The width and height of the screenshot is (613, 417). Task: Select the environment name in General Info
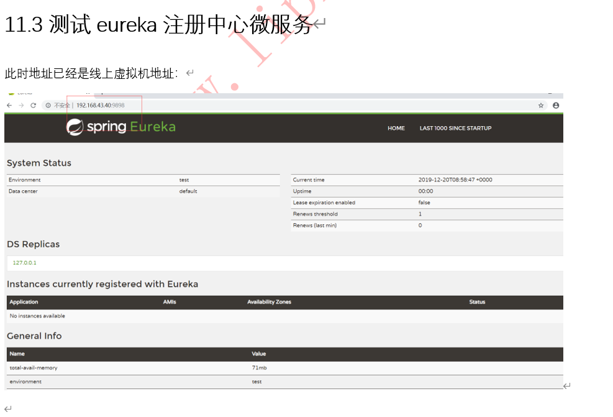[x=25, y=382]
